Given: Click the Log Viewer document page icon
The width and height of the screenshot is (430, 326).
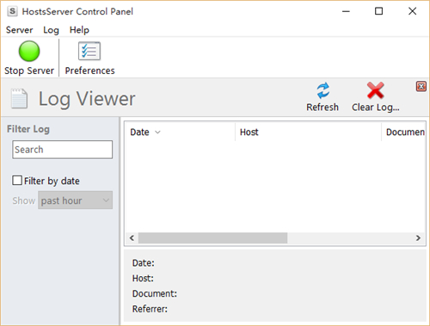Looking at the screenshot, I should (19, 99).
